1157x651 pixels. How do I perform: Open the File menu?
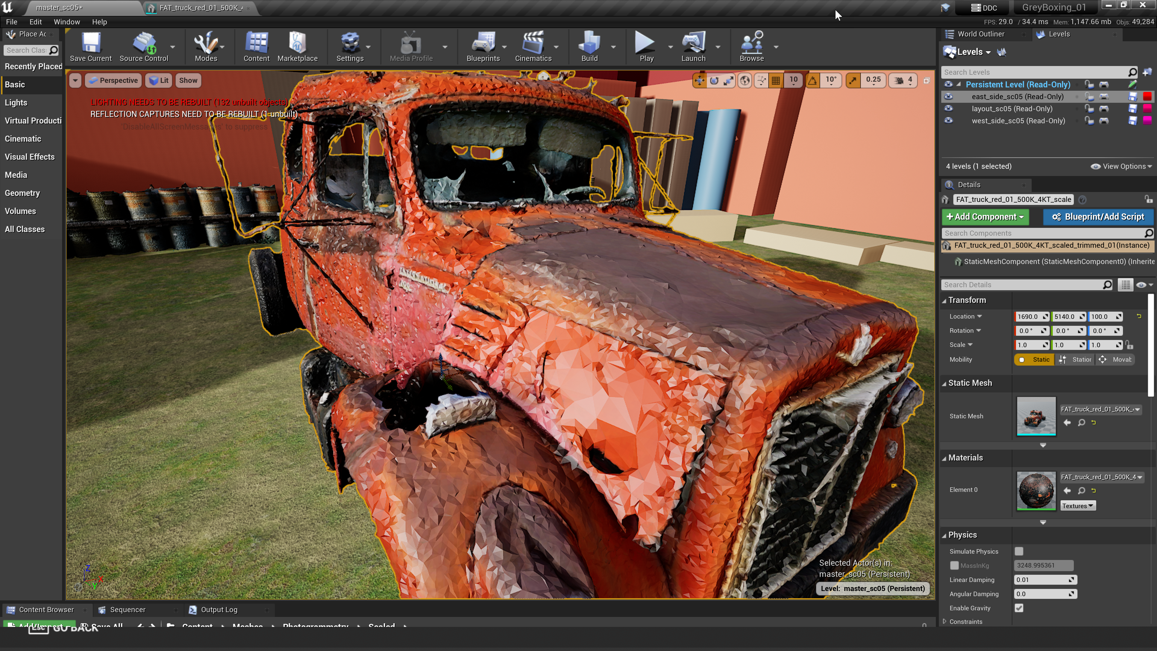(12, 22)
